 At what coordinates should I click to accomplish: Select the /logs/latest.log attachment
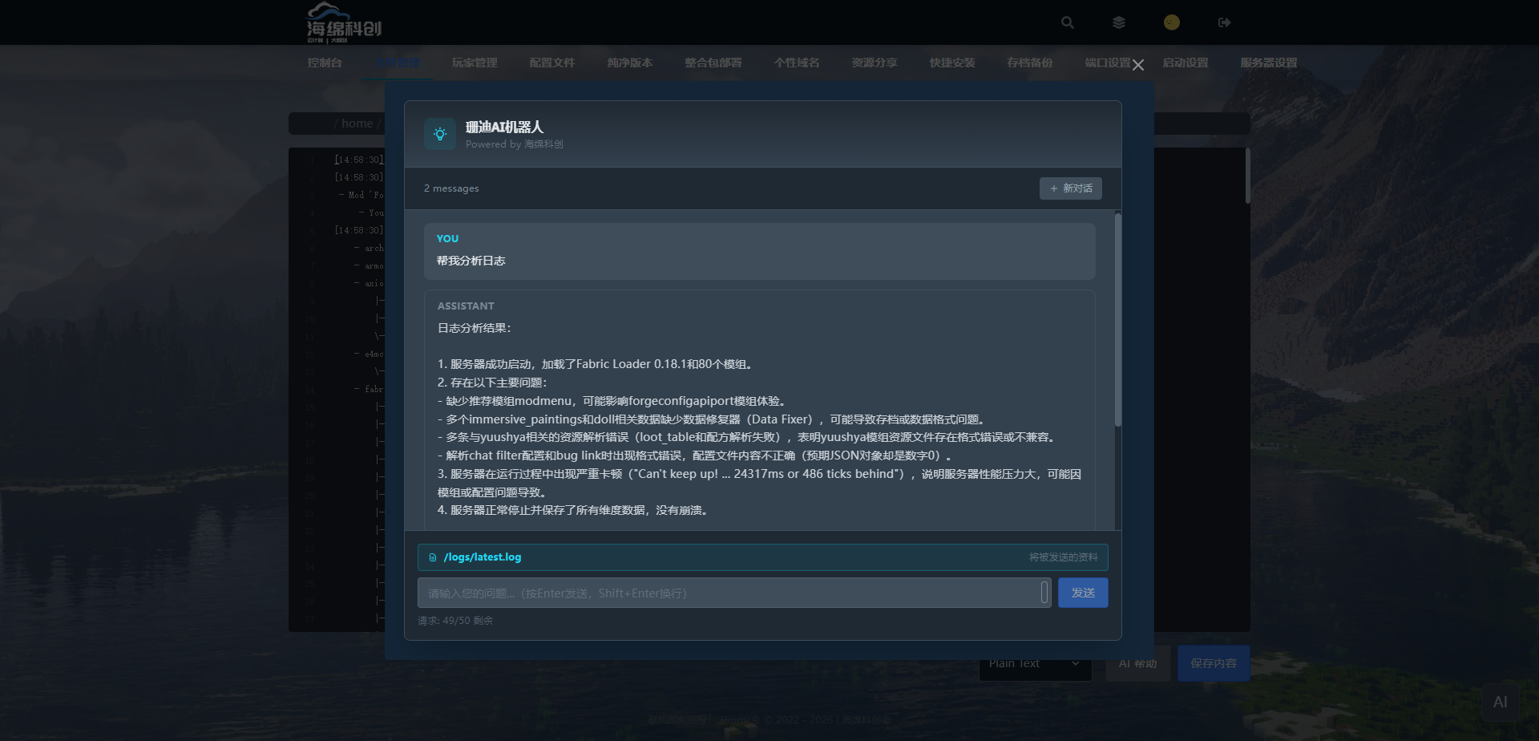(482, 557)
